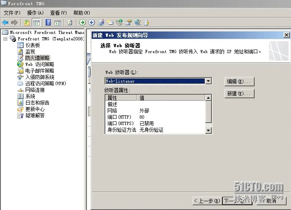Click the 入侵防御系统 shield icon
This screenshot has height=210, width=291.
20,77
